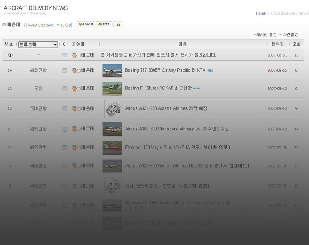Image resolution: width=309 pixels, height=245 pixels.
Task: Open the Aircraft Delivery News breadcrumb
Action: [289, 13]
